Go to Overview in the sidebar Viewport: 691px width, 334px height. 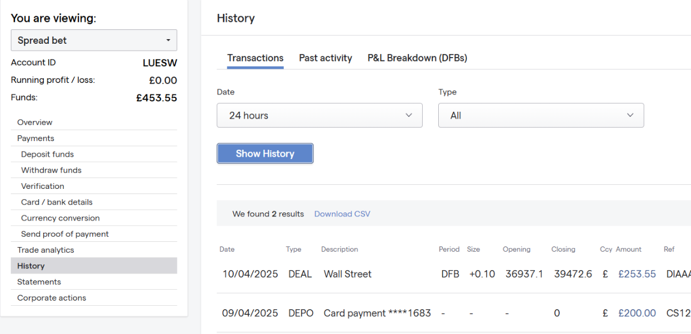click(35, 122)
